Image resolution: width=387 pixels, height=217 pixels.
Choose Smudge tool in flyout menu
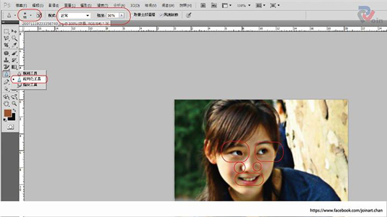[29, 84]
